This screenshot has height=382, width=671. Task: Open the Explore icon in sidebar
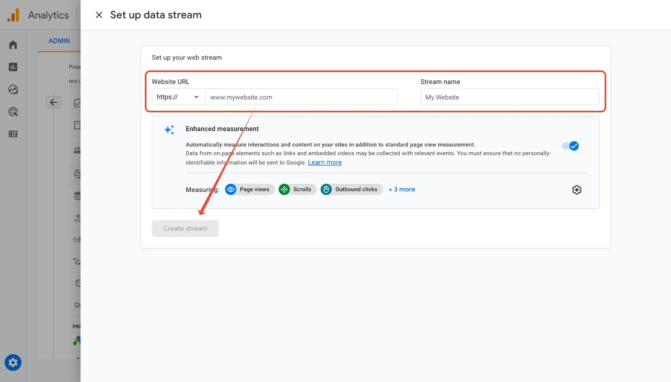click(x=13, y=89)
